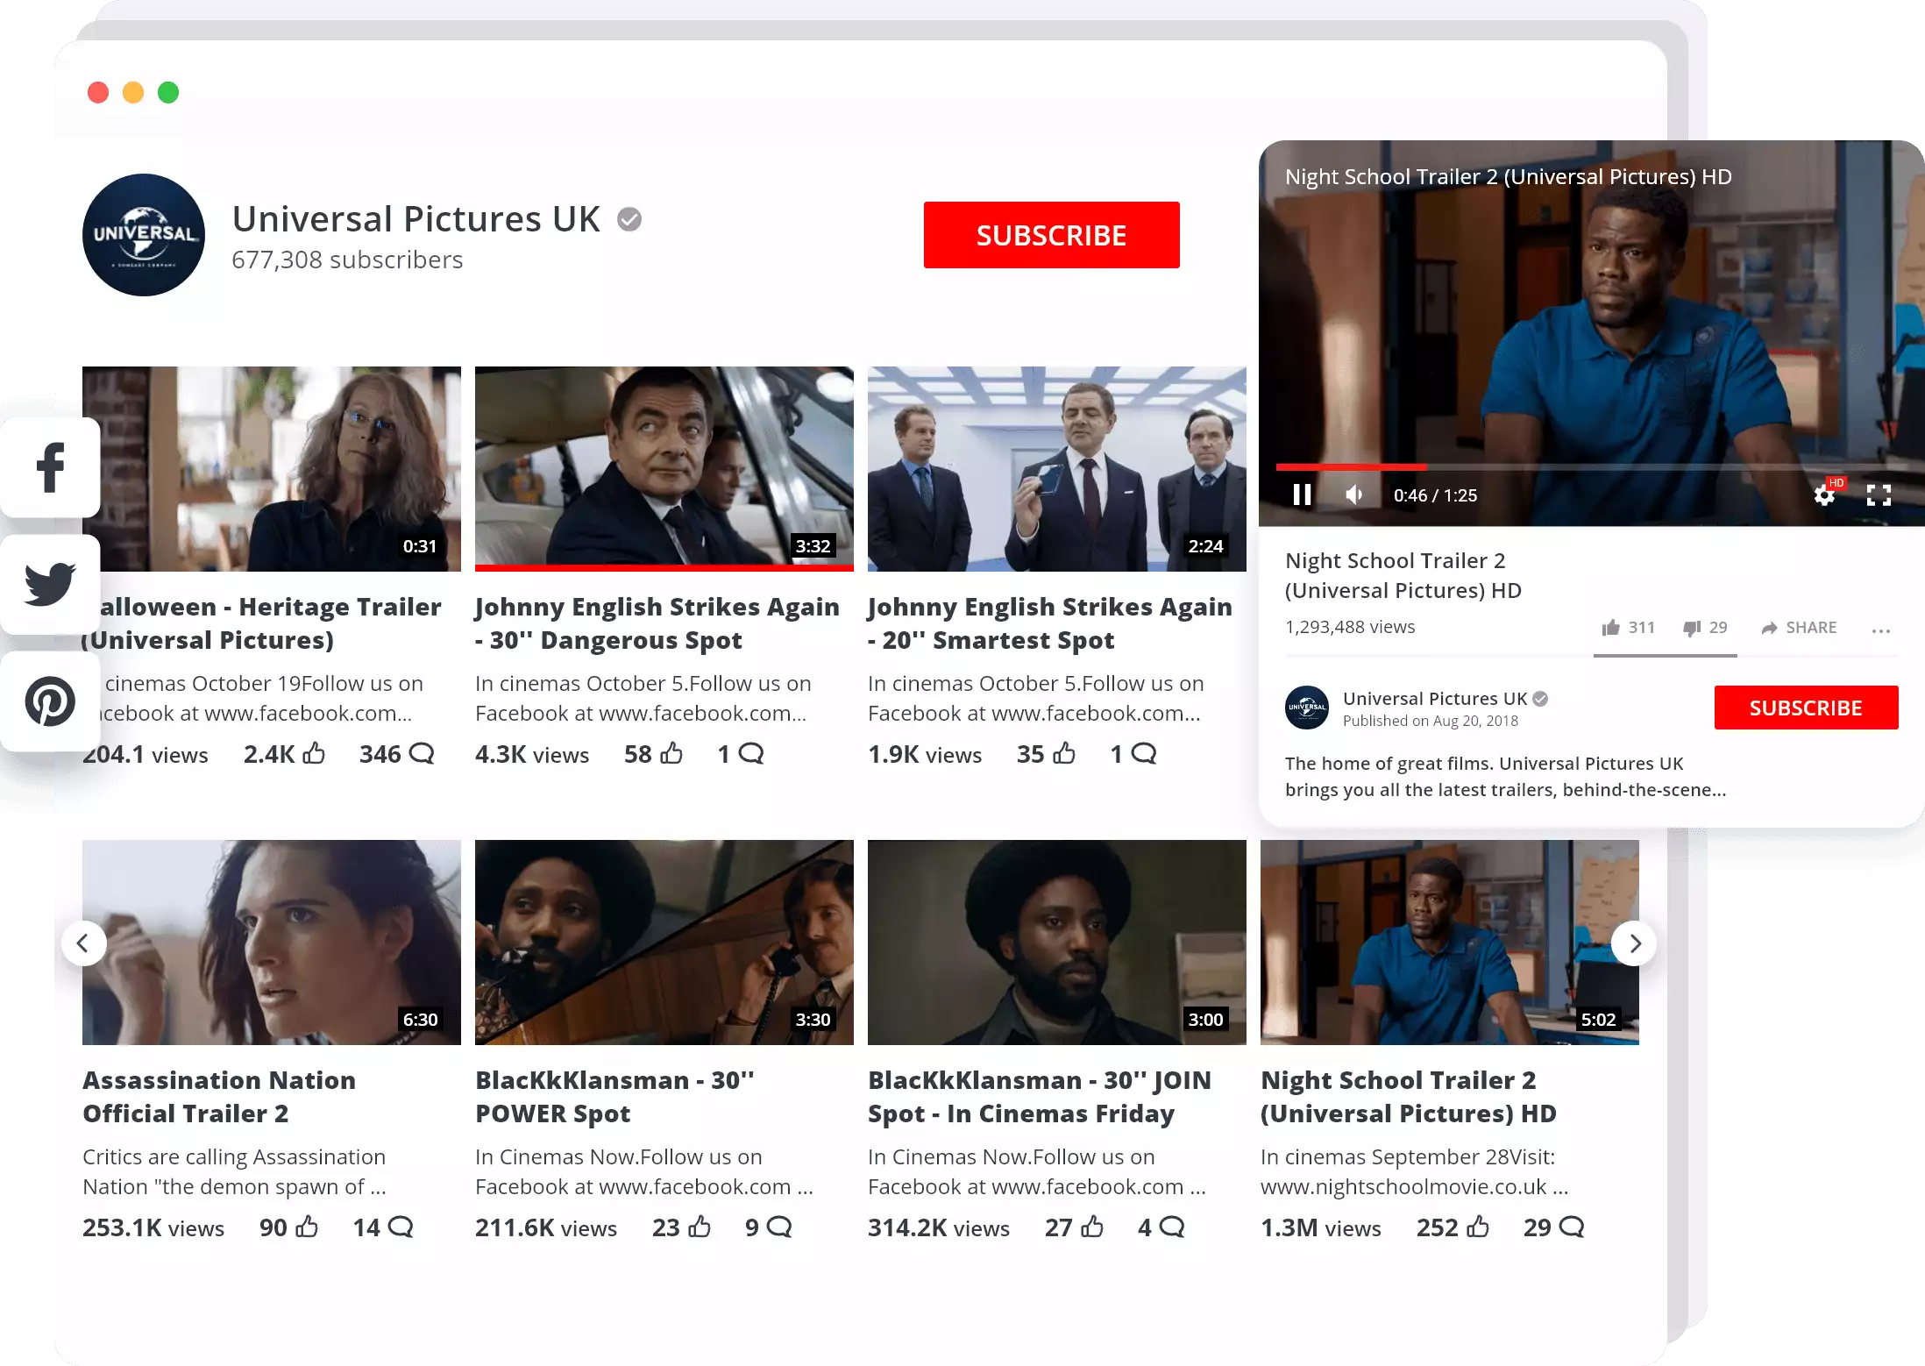Pause the Night School trailer playback
The image size is (1925, 1366).
click(x=1303, y=495)
